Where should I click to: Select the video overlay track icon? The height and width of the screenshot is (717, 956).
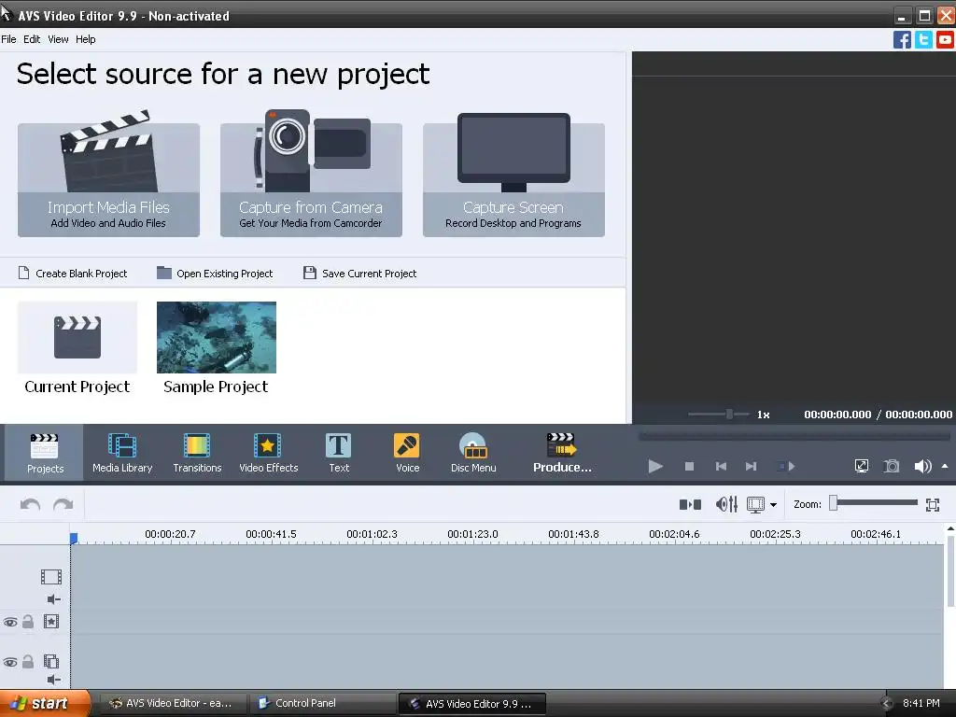51,662
